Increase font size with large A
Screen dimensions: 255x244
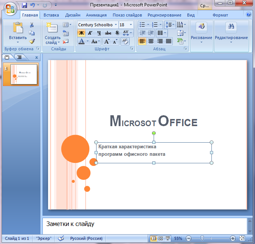(107, 41)
